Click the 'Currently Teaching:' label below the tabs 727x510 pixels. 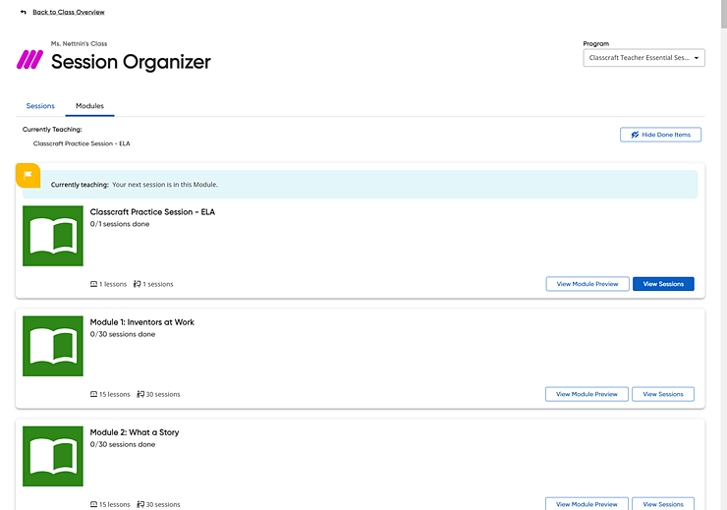[x=52, y=130]
